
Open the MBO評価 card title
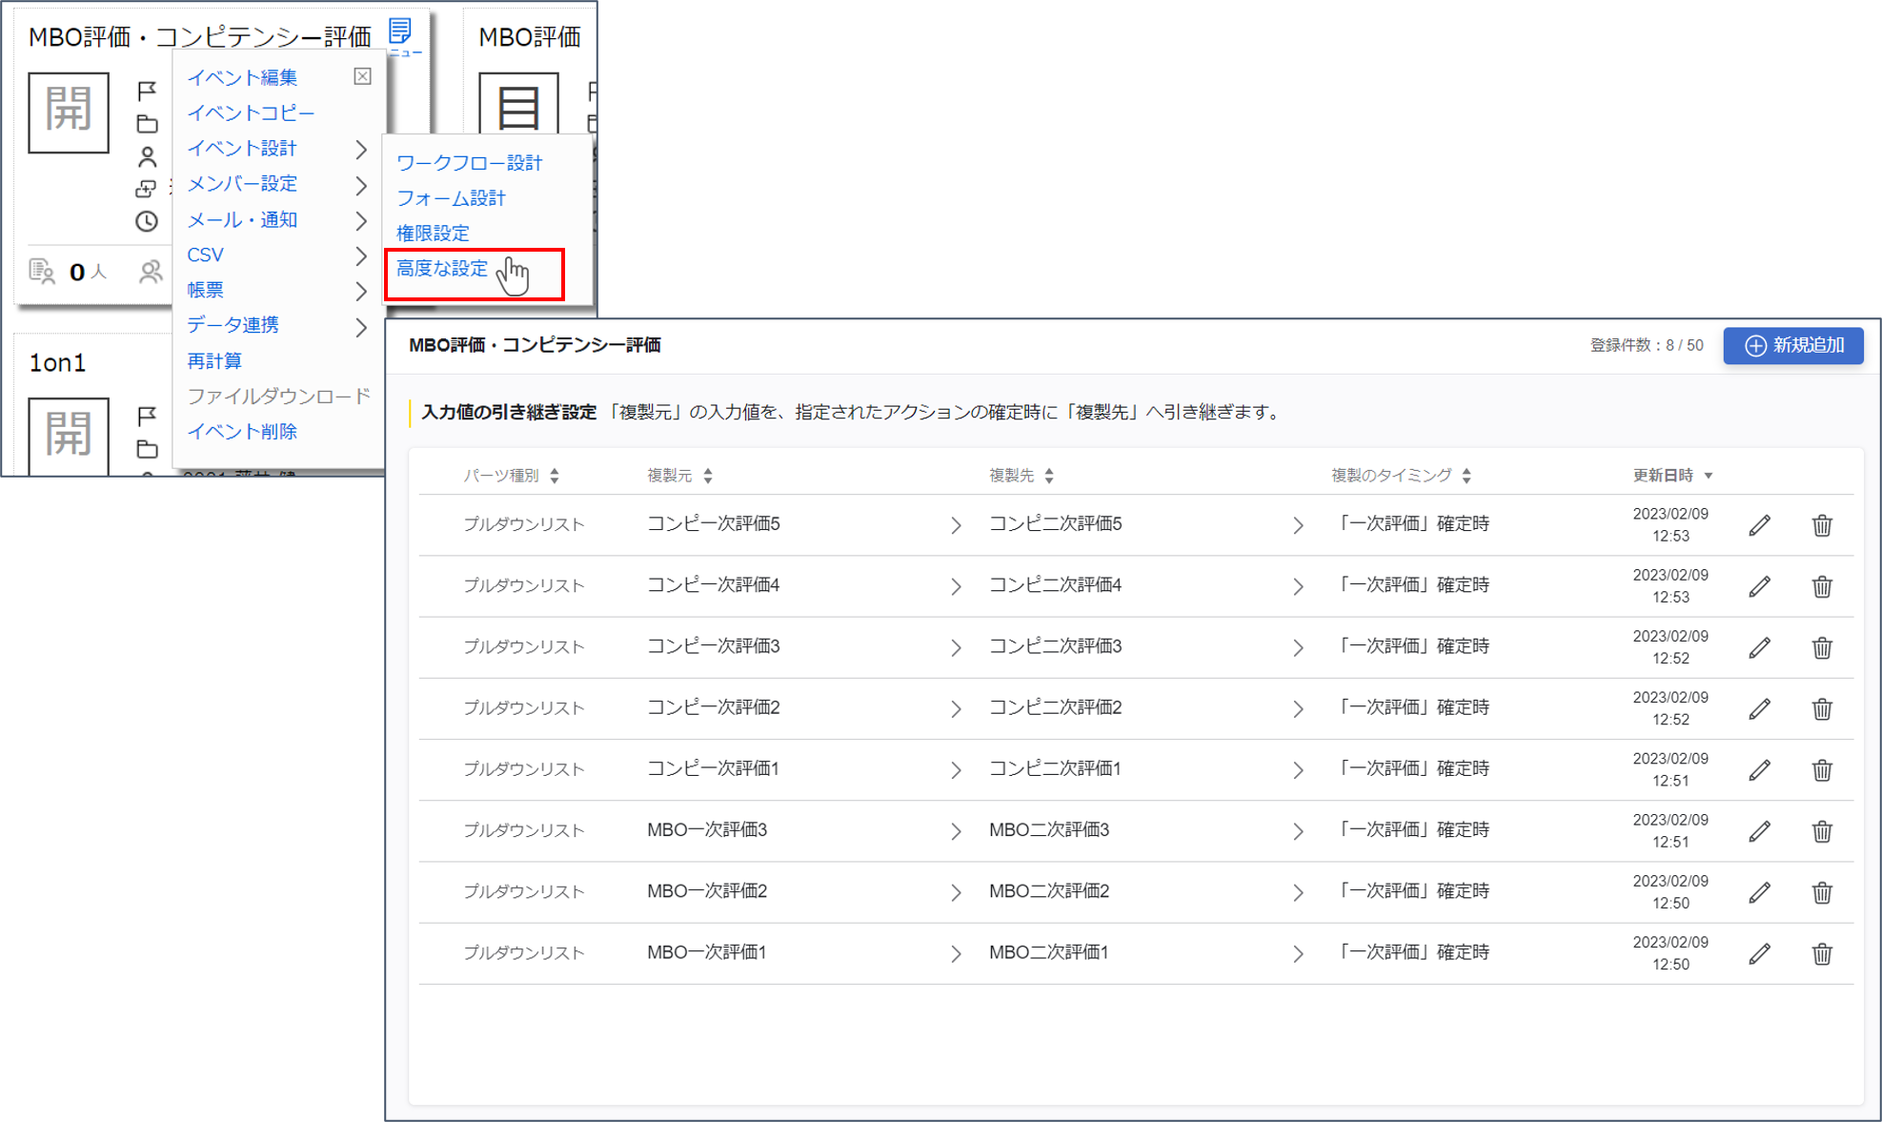tap(529, 37)
